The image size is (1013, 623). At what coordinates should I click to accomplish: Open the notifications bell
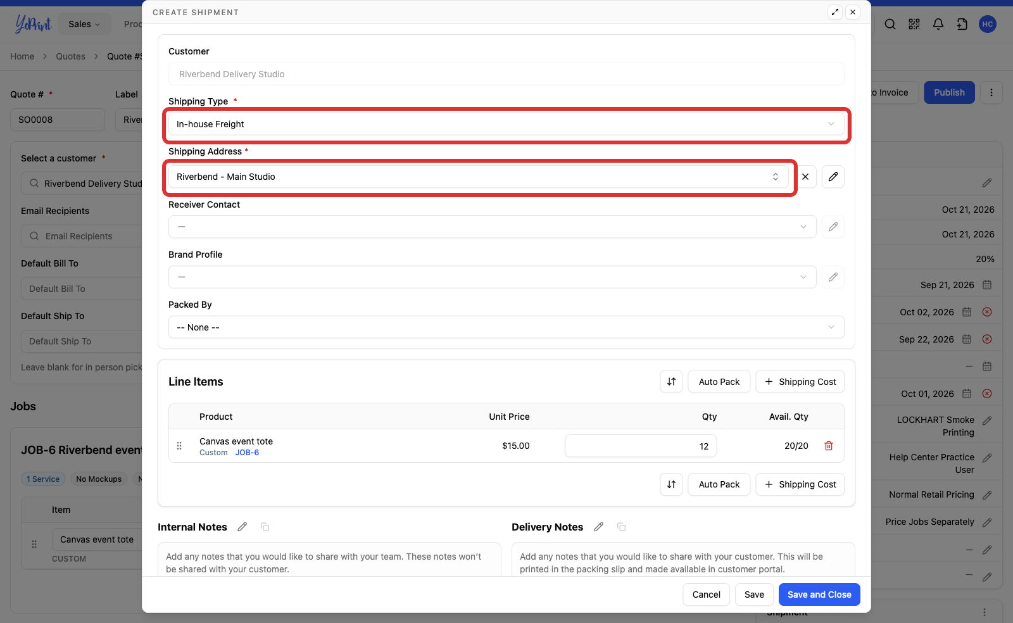tap(938, 24)
